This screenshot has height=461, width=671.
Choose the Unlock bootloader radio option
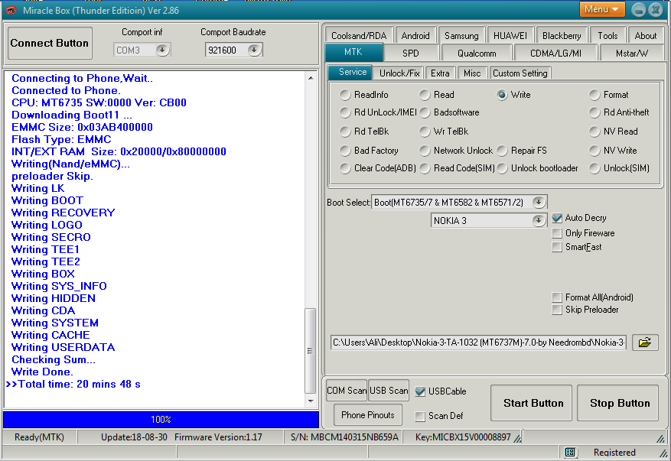502,168
